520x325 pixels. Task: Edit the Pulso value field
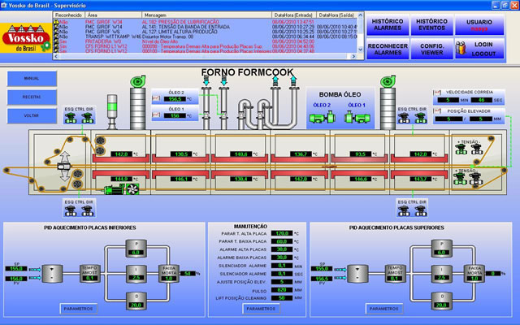[x=282, y=290]
